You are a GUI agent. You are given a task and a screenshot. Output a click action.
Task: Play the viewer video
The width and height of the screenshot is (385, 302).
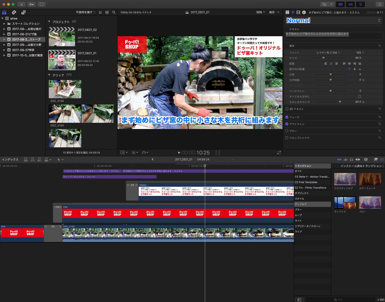(x=179, y=153)
